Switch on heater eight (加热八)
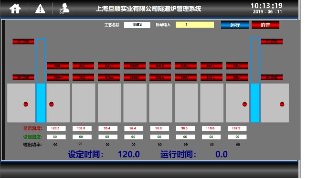Viewport: 318px width, 179px height. pyautogui.click(x=237, y=77)
